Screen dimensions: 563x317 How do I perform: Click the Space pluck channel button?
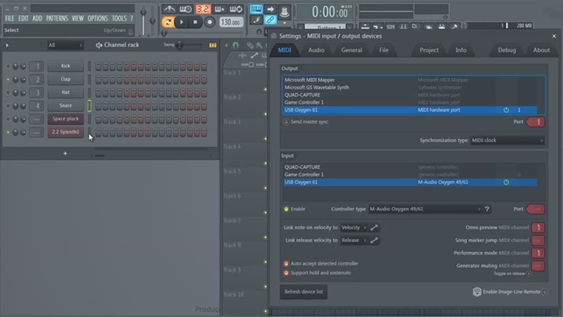pos(66,119)
